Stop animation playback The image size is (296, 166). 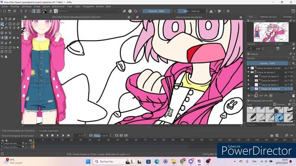[x=52, y=135]
